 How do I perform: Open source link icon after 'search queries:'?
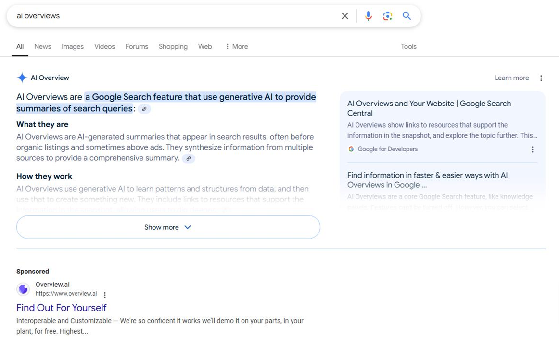144,109
